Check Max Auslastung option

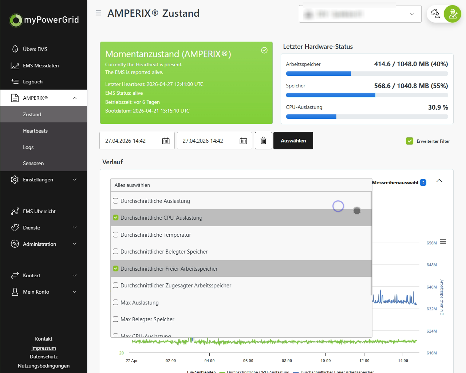coord(116,302)
